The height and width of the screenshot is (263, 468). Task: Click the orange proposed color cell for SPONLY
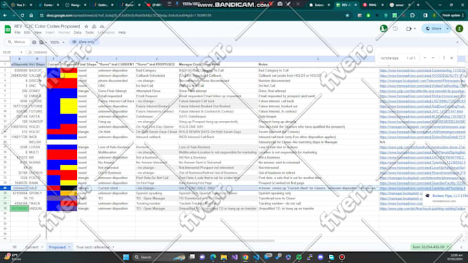69,194
